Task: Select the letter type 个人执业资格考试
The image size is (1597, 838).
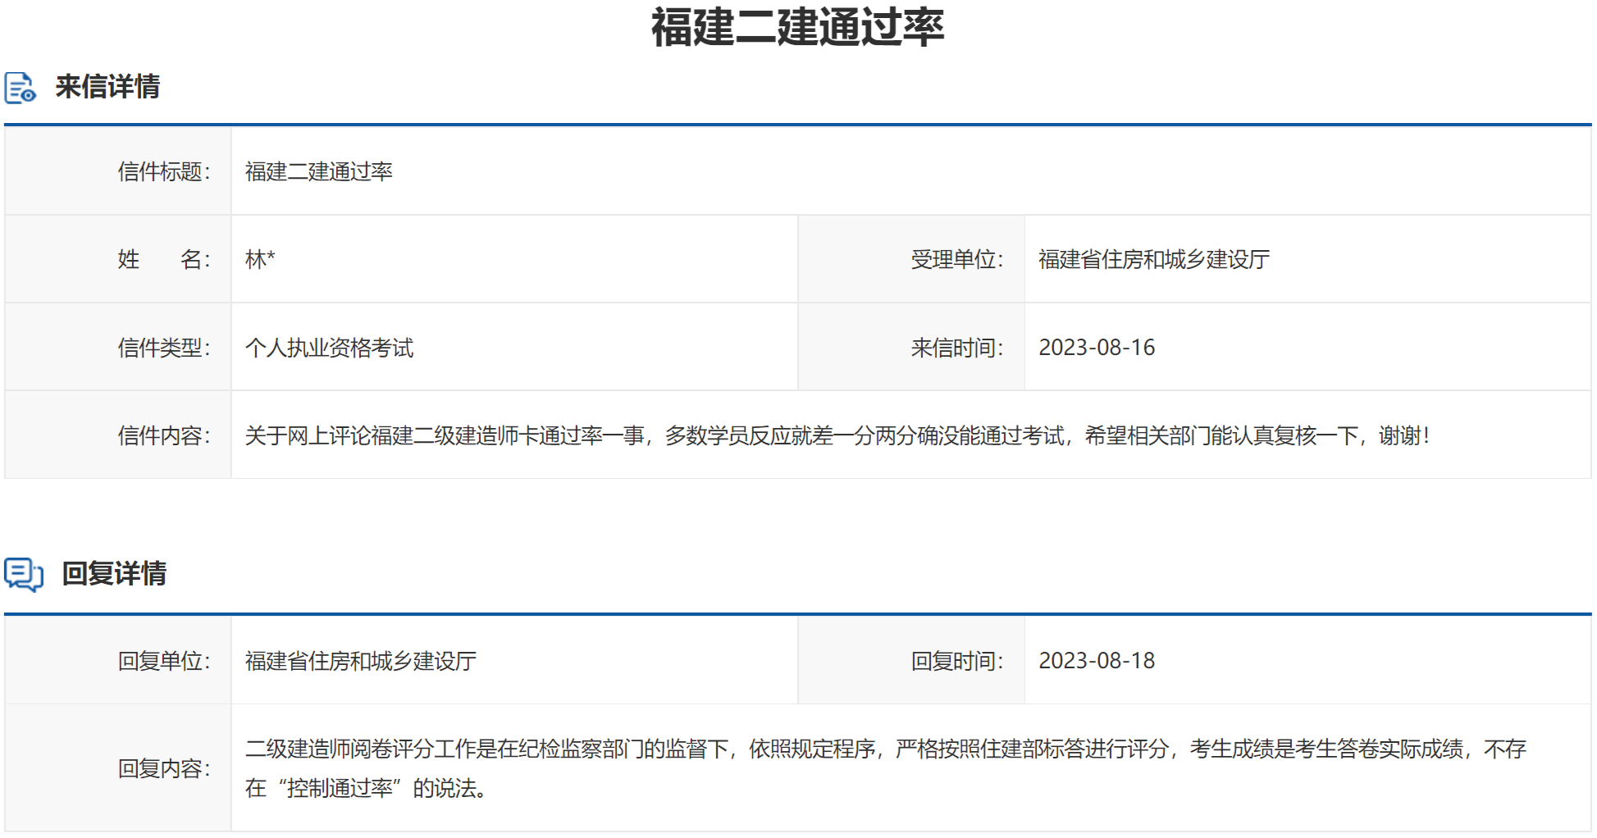Action: coord(329,347)
